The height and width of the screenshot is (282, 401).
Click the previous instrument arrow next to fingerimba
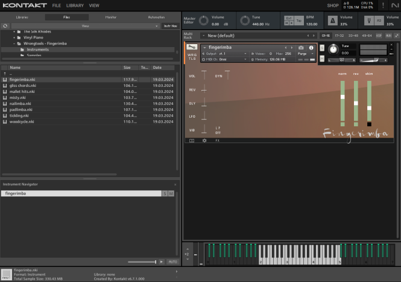point(286,48)
